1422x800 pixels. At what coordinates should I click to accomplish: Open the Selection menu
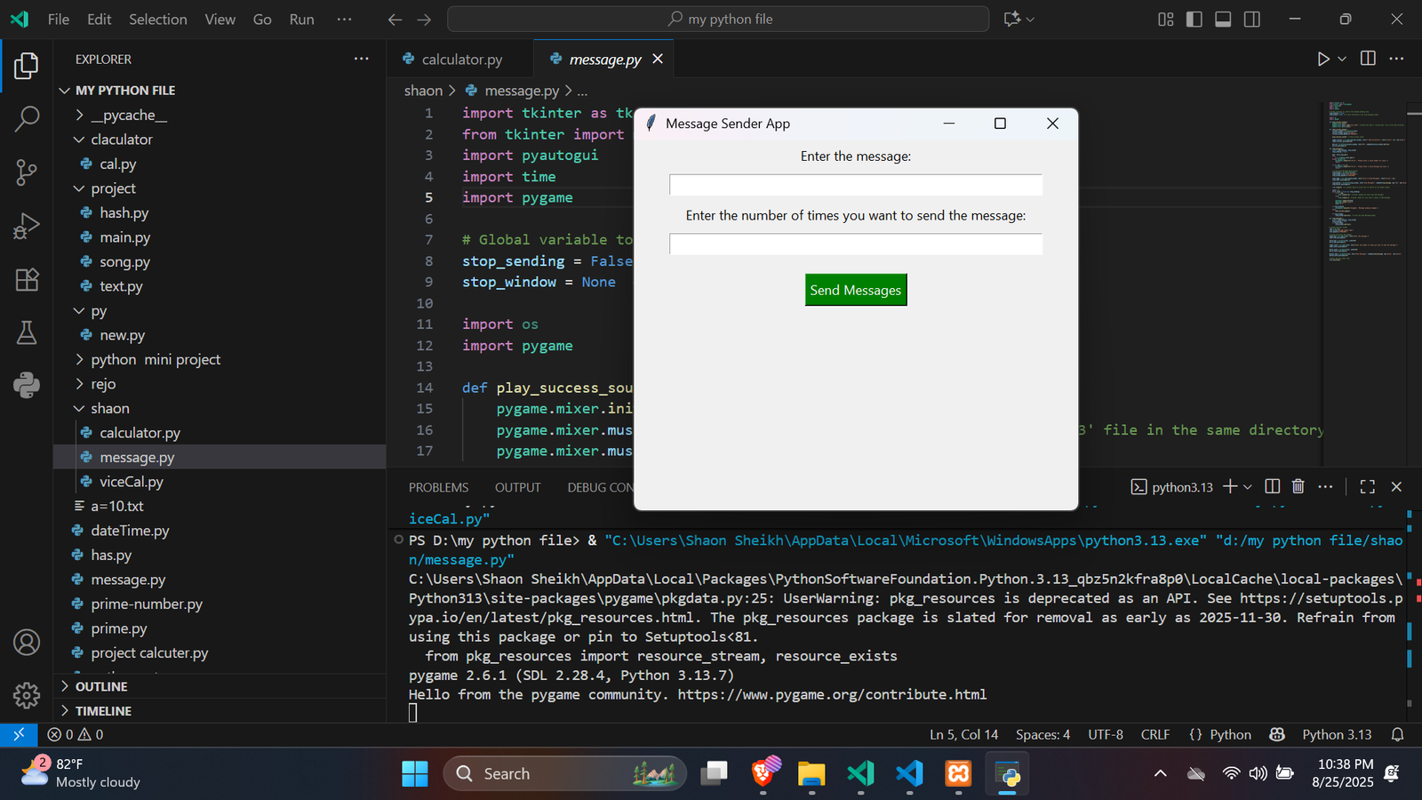(x=157, y=20)
